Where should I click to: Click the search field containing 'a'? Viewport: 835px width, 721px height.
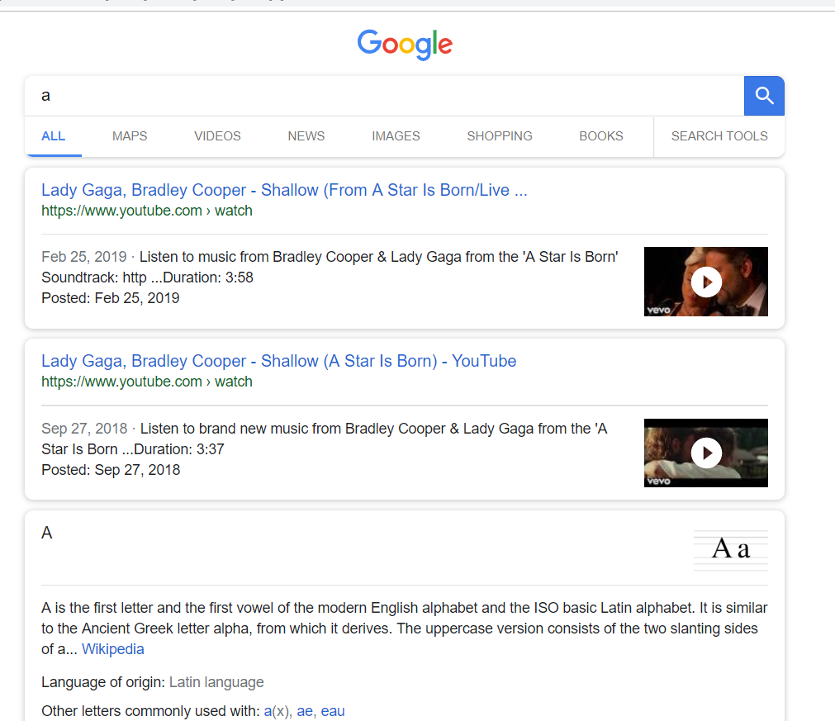(x=384, y=96)
